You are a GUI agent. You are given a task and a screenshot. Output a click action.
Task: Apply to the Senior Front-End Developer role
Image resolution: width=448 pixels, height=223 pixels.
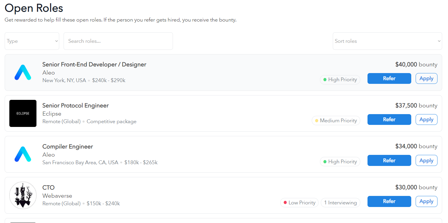[426, 78]
